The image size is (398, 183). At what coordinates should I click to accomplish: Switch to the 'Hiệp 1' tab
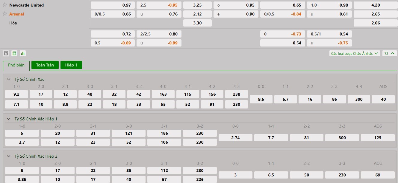coord(71,65)
